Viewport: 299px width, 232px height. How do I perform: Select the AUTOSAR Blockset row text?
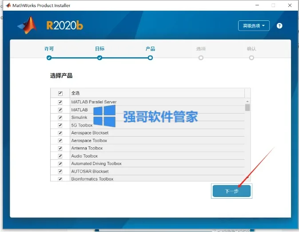click(90, 172)
